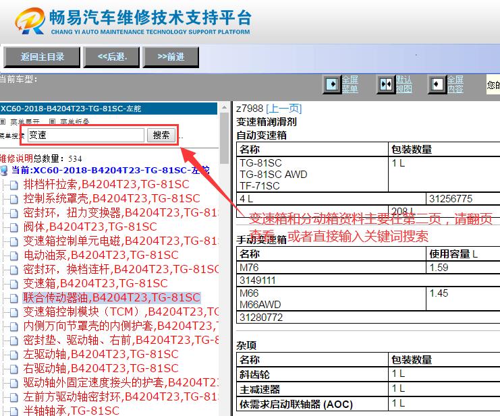Open the 全屏内容 text link
The image size is (500, 416).
pos(455,84)
